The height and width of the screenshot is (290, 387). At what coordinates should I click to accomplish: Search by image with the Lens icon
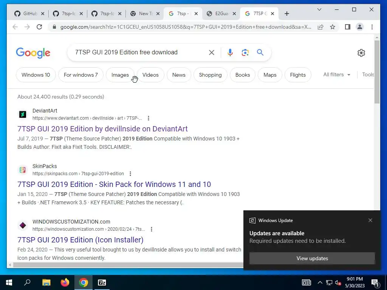(x=245, y=52)
